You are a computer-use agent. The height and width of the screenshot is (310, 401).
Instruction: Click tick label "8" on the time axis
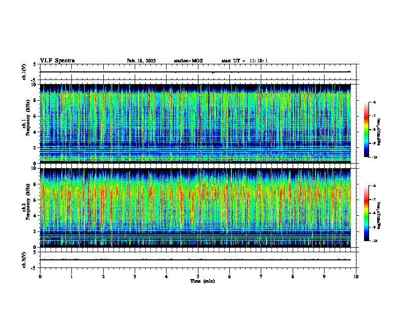coord(293,277)
